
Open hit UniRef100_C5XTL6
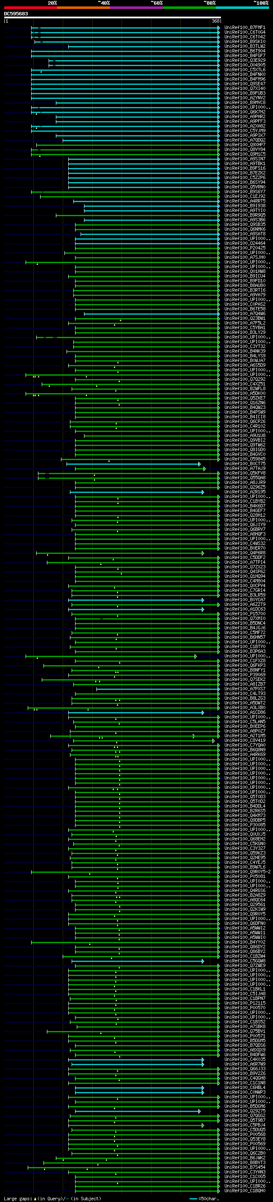pyautogui.click(x=245, y=70)
